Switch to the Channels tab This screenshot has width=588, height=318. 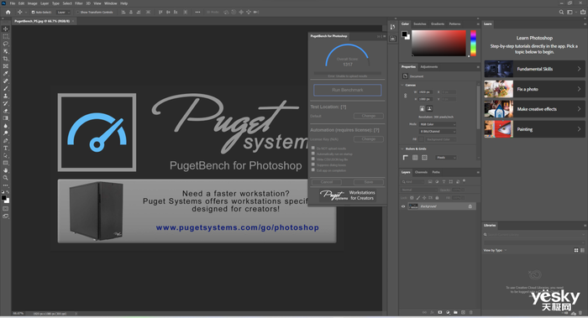[x=421, y=172]
